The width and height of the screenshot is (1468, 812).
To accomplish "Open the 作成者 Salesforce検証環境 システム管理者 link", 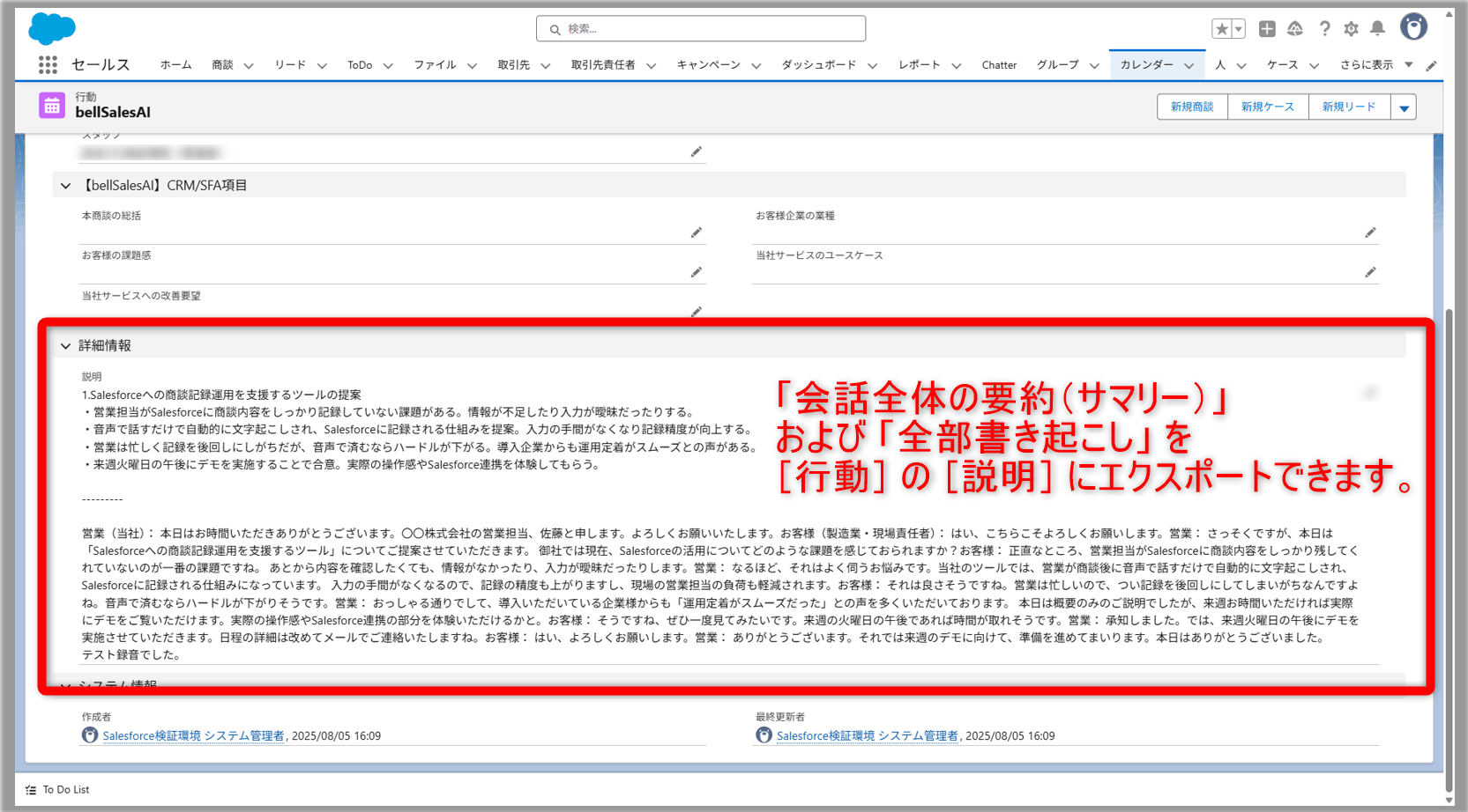I will point(193,736).
